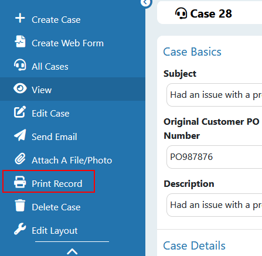This screenshot has height=256, width=262.
Task: Open the Create Web Form label
Action: pos(67,43)
